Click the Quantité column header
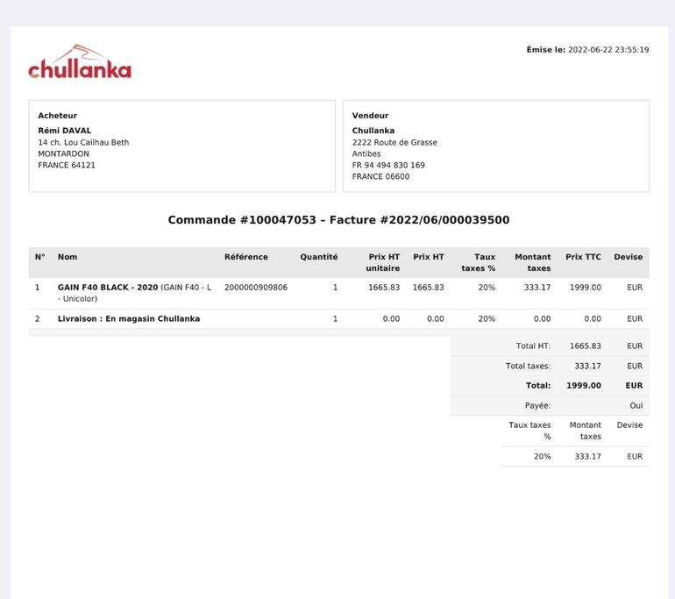The height and width of the screenshot is (599, 675). pyautogui.click(x=319, y=257)
